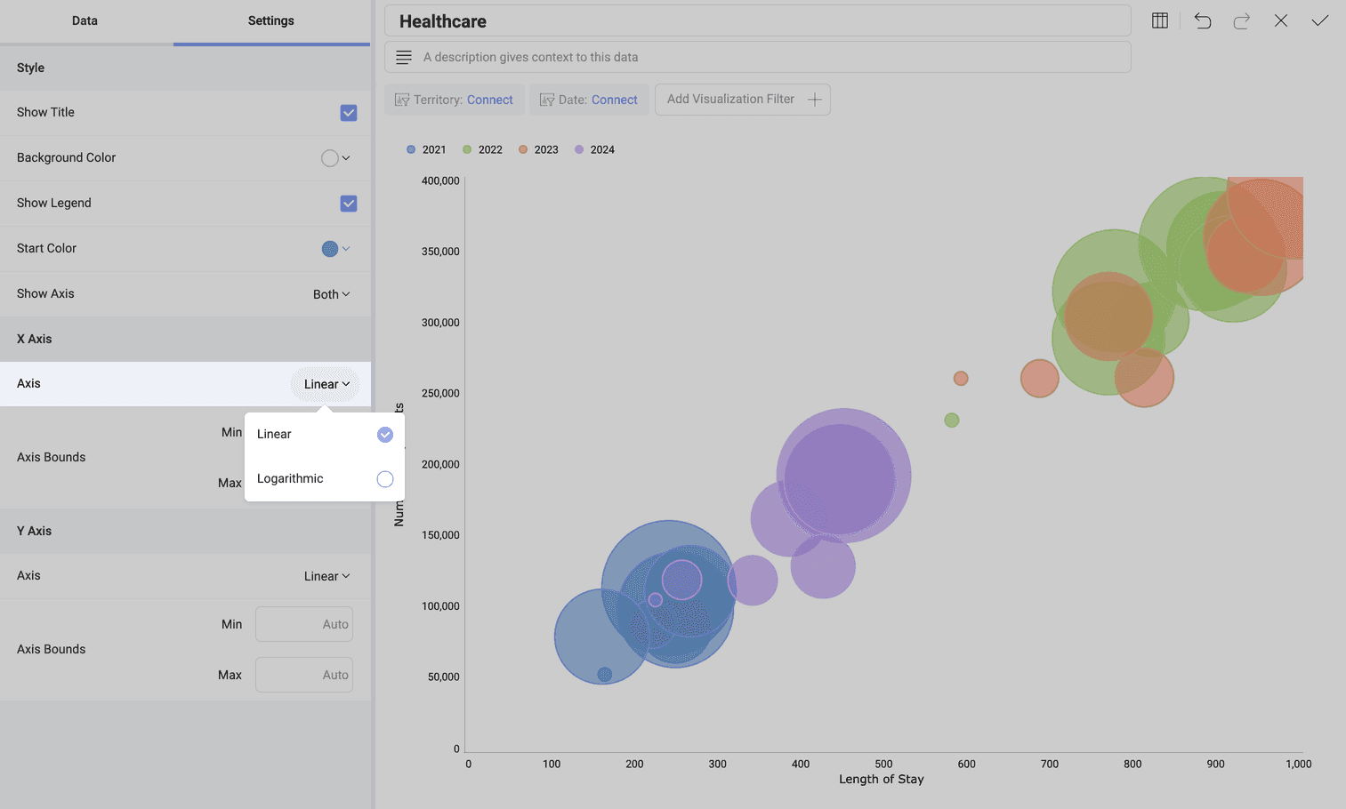Open the Show Axis Both dropdown
This screenshot has height=809, width=1346.
point(331,294)
